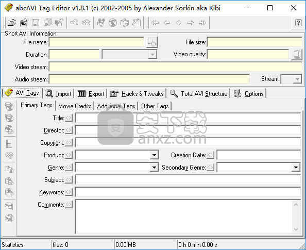Click the sidebar gears icon
The width and height of the screenshot is (306, 250).
point(9,155)
